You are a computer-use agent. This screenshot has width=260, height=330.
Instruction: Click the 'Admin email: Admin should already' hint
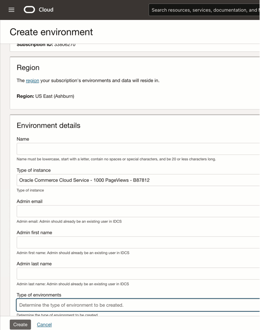pos(69,221)
